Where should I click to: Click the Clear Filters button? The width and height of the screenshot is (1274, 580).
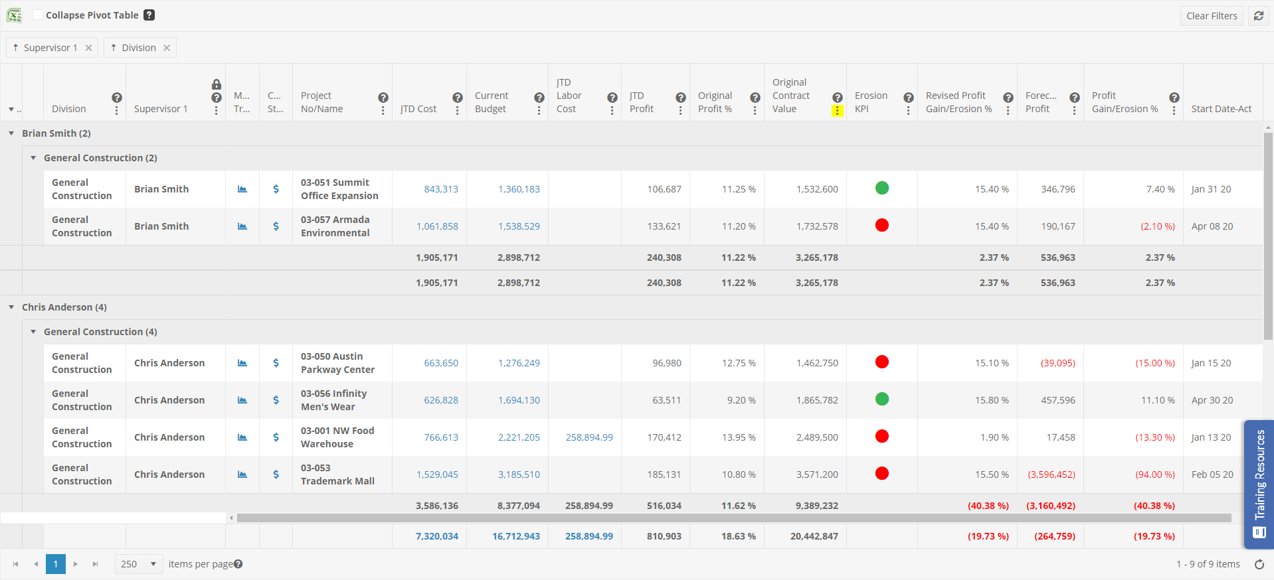[x=1212, y=16]
